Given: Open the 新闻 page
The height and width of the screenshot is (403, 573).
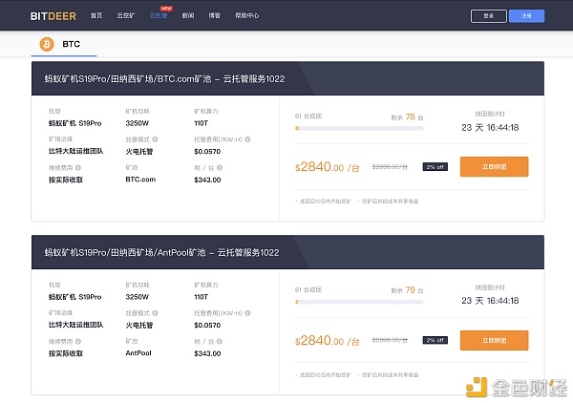Looking at the screenshot, I should coord(188,15).
